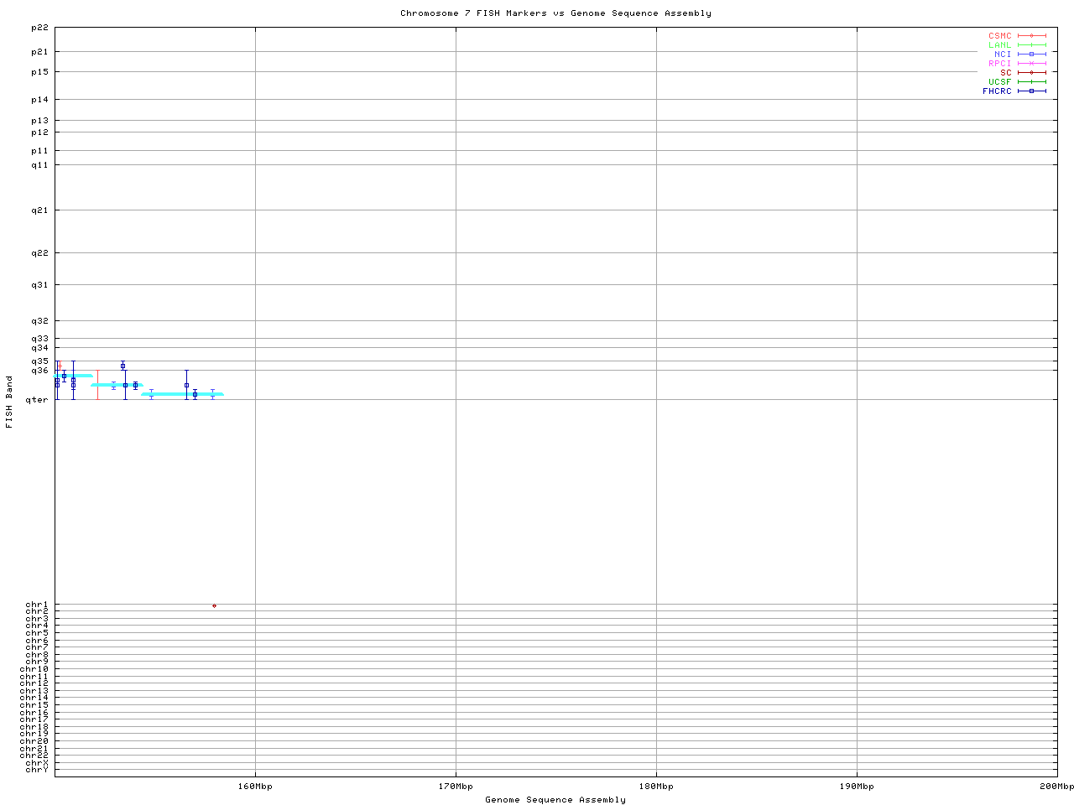Click the 200Mbp x-axis tick label
Screen dimensions: 1074x805
coord(1056,787)
